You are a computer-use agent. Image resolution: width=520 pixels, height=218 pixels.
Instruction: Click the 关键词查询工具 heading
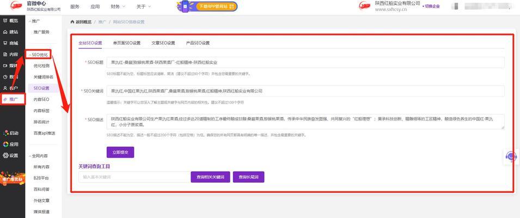94,167
